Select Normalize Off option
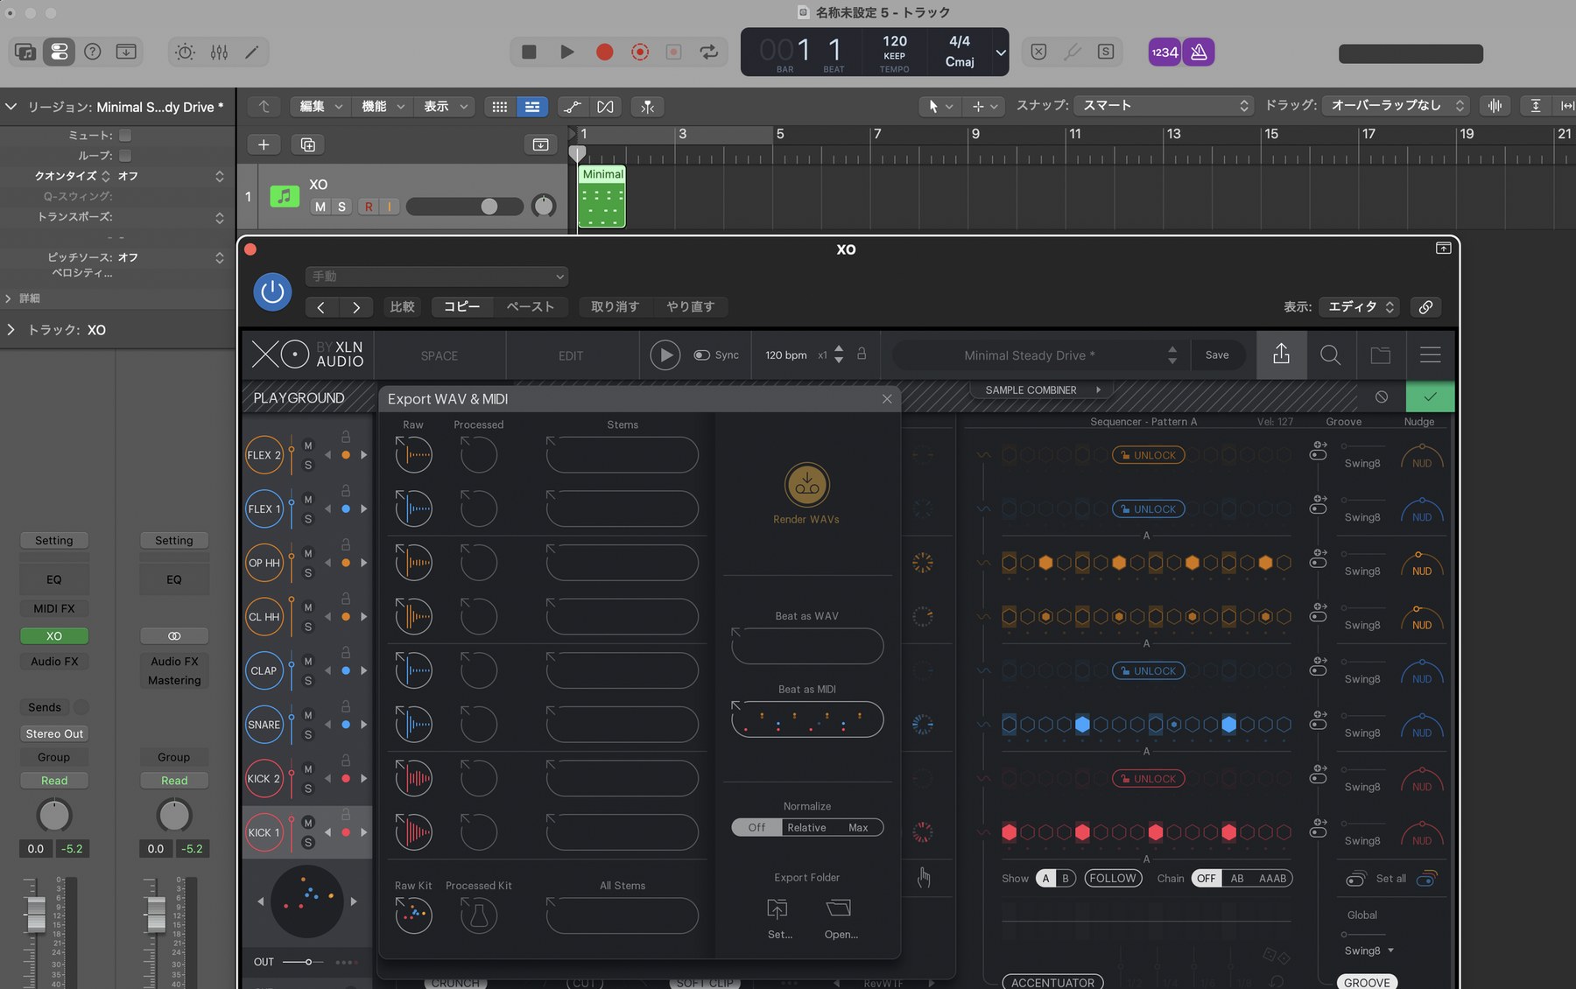This screenshot has width=1576, height=989. [x=756, y=828]
